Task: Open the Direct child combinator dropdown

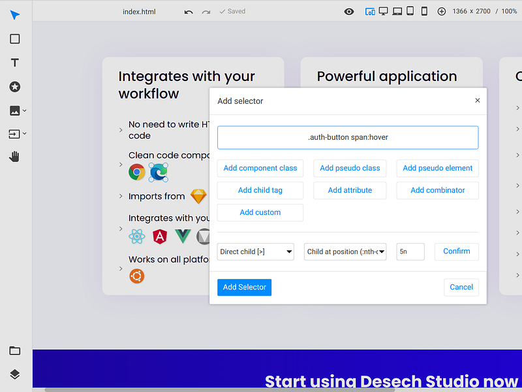Action: click(255, 252)
